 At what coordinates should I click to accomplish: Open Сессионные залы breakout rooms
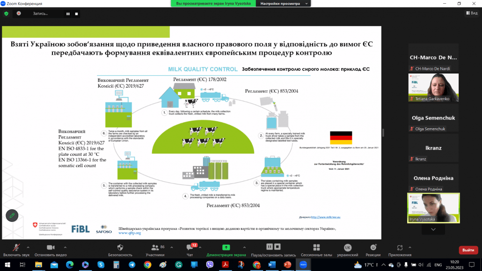coord(316,249)
